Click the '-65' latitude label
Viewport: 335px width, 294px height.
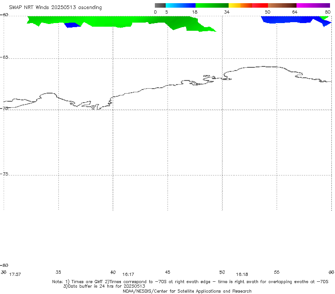4,57
